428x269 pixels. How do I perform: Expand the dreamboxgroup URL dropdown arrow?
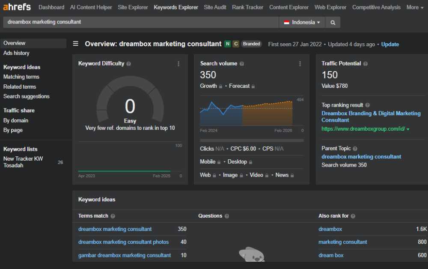point(408,129)
